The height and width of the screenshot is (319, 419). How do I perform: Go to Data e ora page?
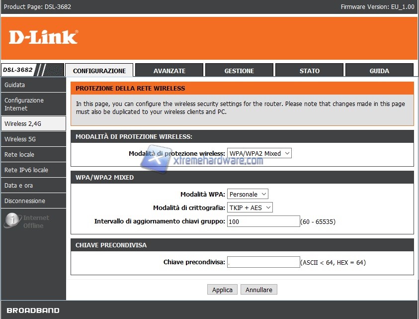click(33, 186)
